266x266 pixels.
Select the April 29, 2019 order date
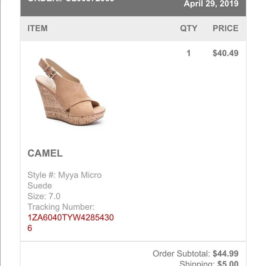211,4
